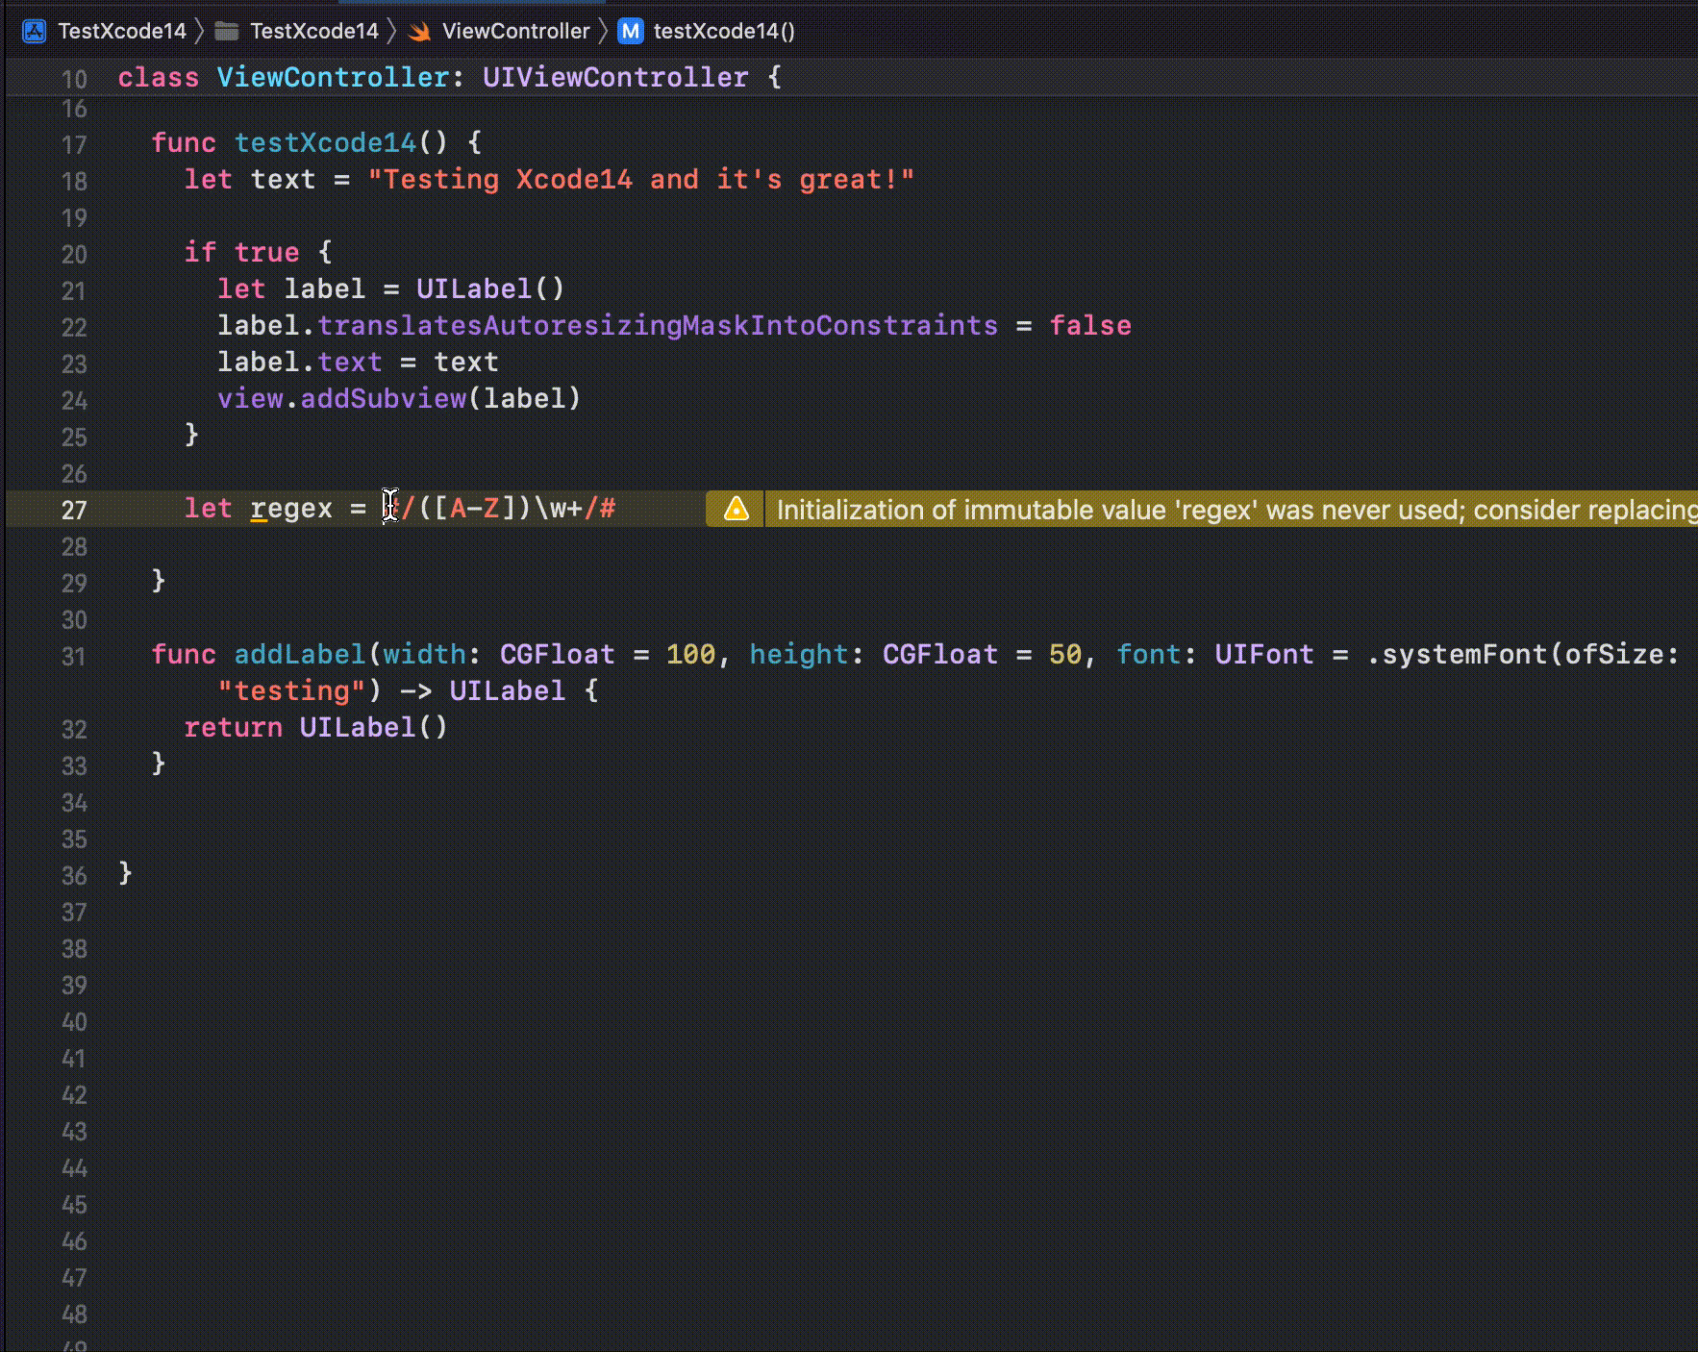Click the 'UIFont' type in addLabel signature
Image resolution: width=1698 pixels, height=1352 pixels.
click(1264, 654)
